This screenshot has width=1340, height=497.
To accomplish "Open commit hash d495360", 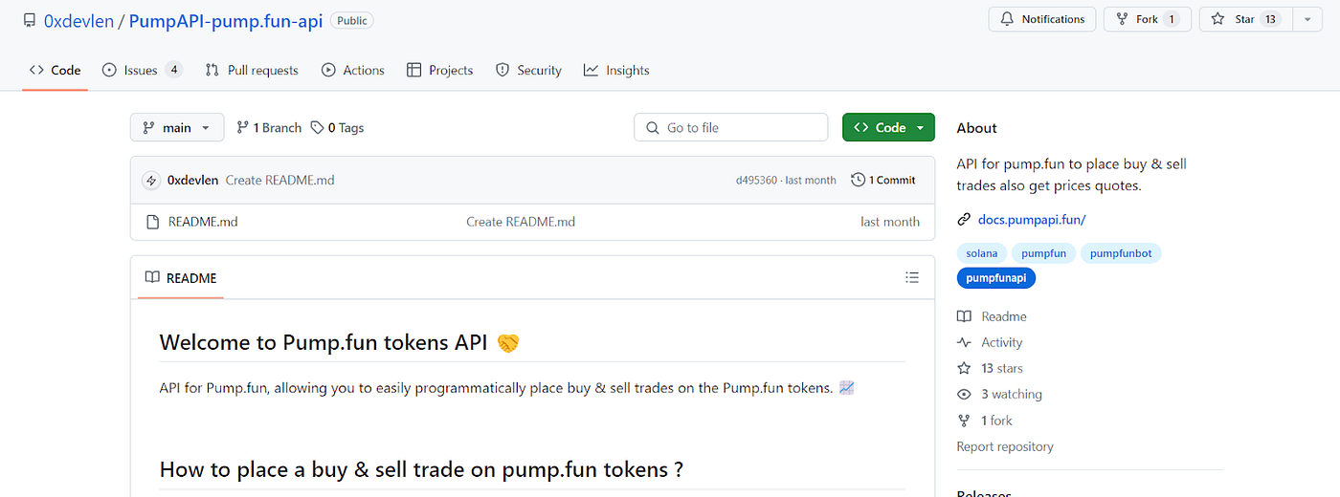I will (756, 180).
